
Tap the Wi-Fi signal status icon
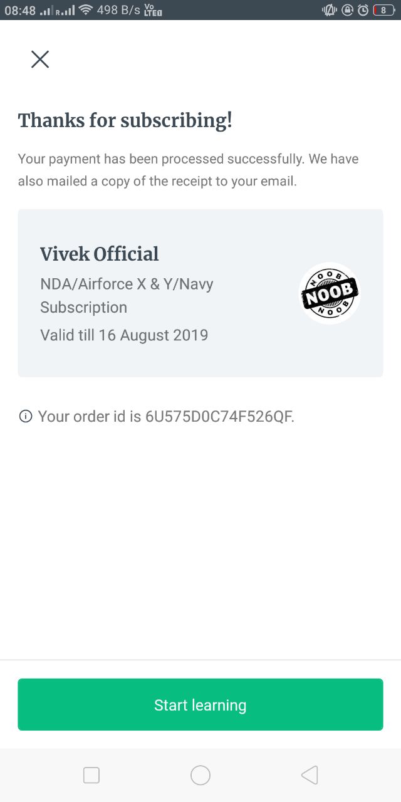(x=86, y=10)
